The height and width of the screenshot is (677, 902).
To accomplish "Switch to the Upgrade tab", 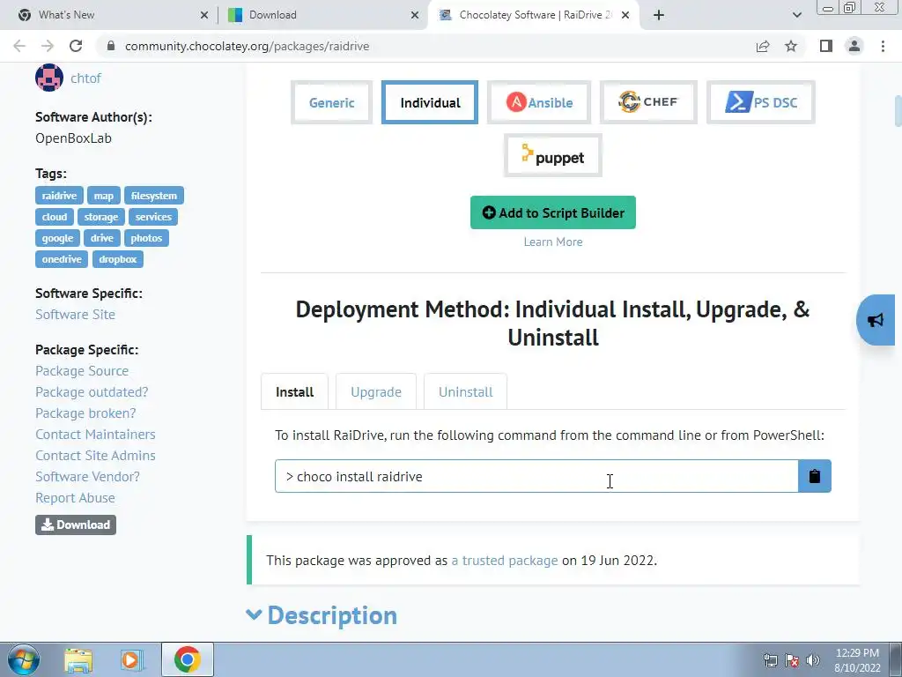I will (376, 392).
